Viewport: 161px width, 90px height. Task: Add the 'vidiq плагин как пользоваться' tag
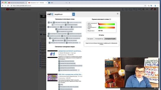[x=62, y=36]
